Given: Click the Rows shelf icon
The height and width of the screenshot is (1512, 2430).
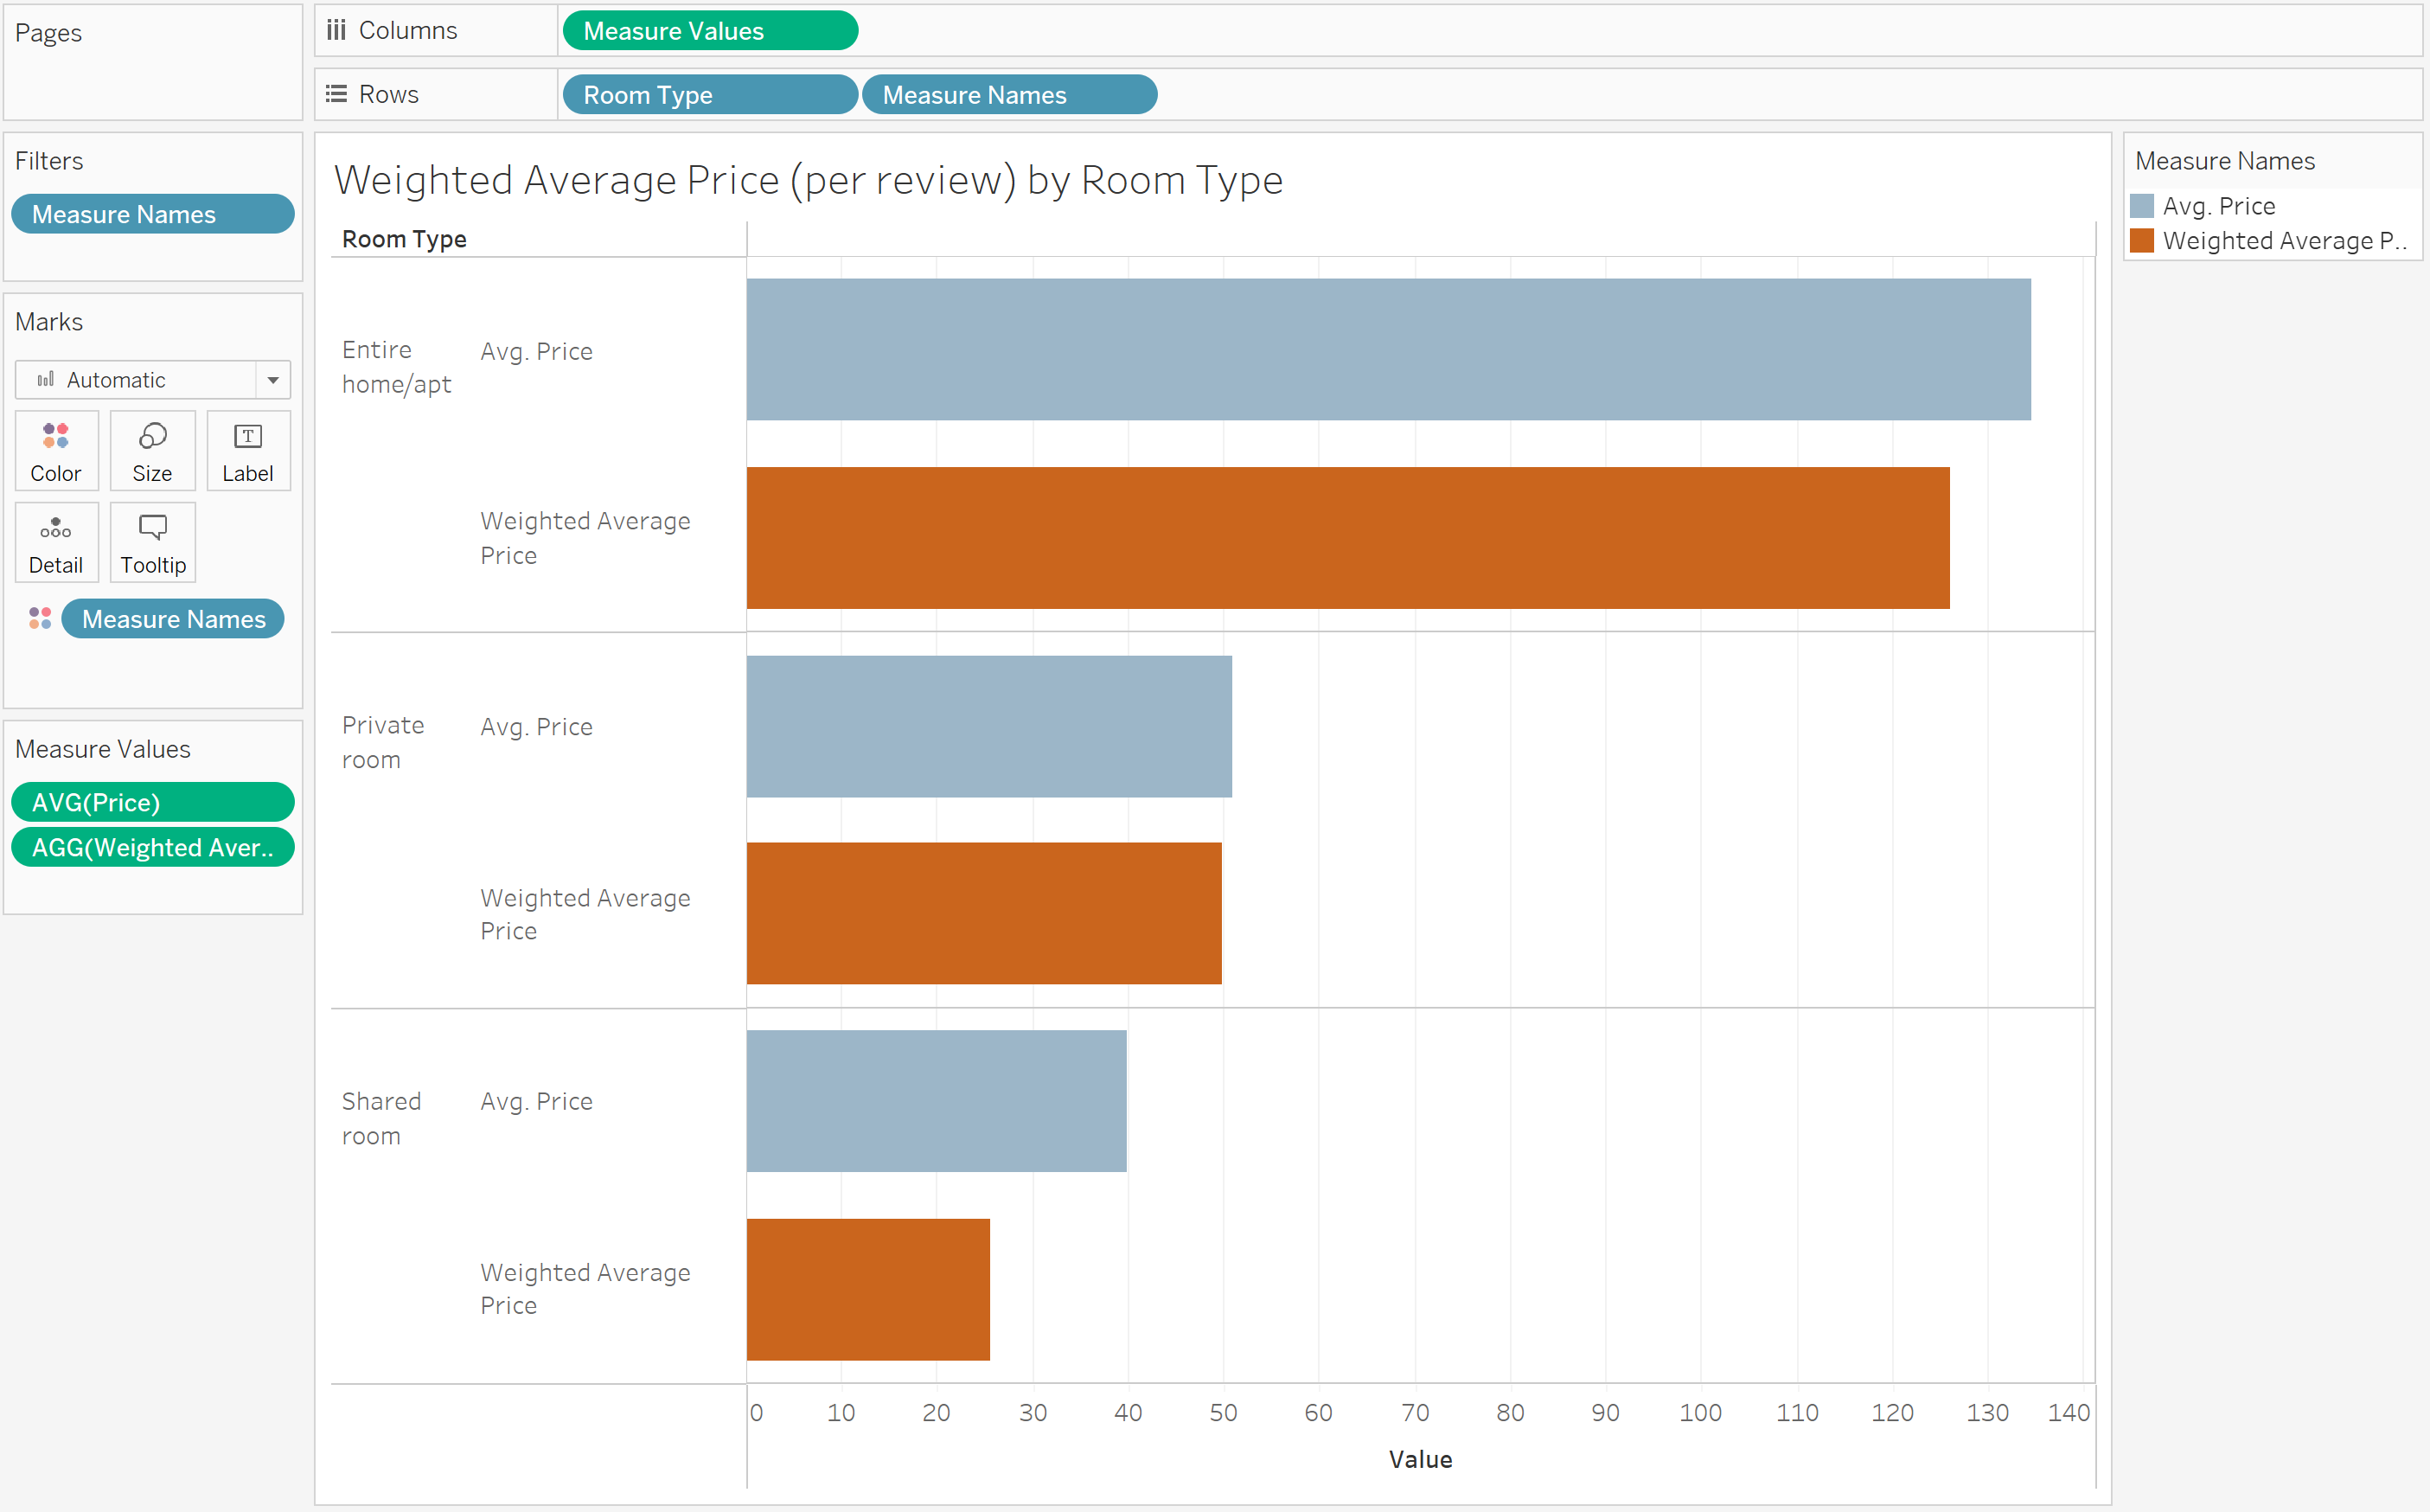Looking at the screenshot, I should pos(336,94).
